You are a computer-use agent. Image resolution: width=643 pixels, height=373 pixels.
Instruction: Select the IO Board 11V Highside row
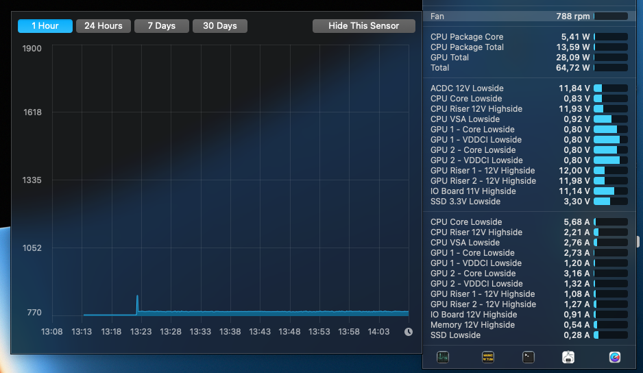pos(529,191)
